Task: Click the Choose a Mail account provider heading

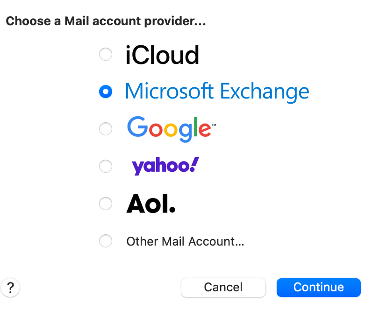Action: pos(106,21)
